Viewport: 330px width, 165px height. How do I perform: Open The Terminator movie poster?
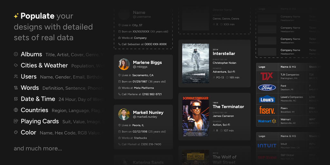coord(196,116)
